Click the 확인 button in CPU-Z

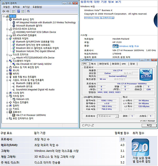149,125
